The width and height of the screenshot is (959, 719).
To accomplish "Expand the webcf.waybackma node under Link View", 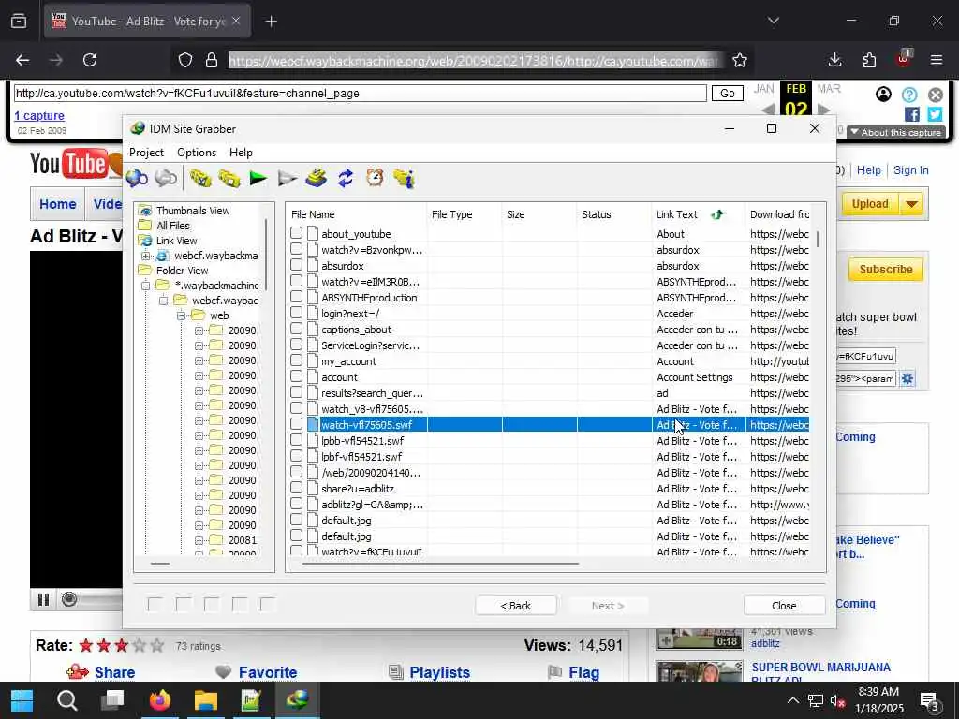I will 145,256.
